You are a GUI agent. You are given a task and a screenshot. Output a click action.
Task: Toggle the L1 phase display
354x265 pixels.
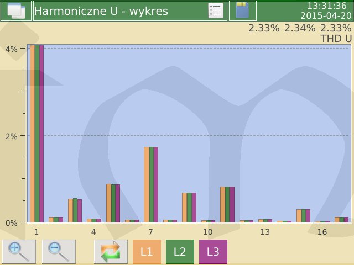point(147,252)
